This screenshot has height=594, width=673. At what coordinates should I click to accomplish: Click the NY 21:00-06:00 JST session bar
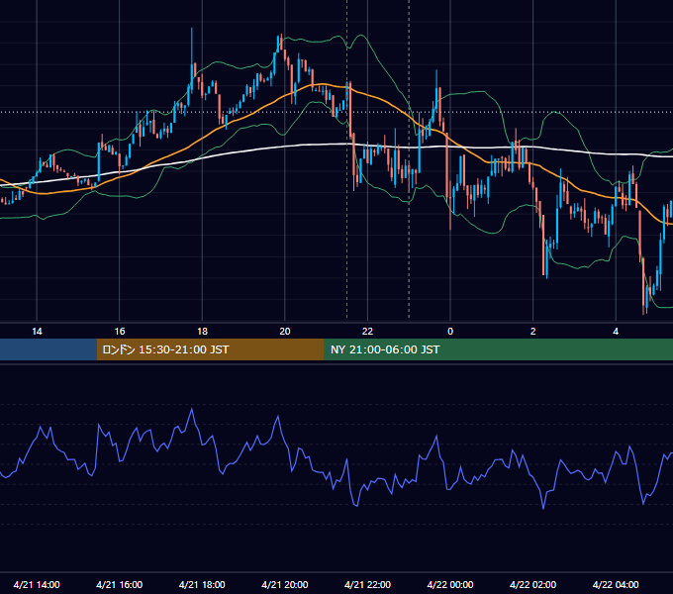498,349
